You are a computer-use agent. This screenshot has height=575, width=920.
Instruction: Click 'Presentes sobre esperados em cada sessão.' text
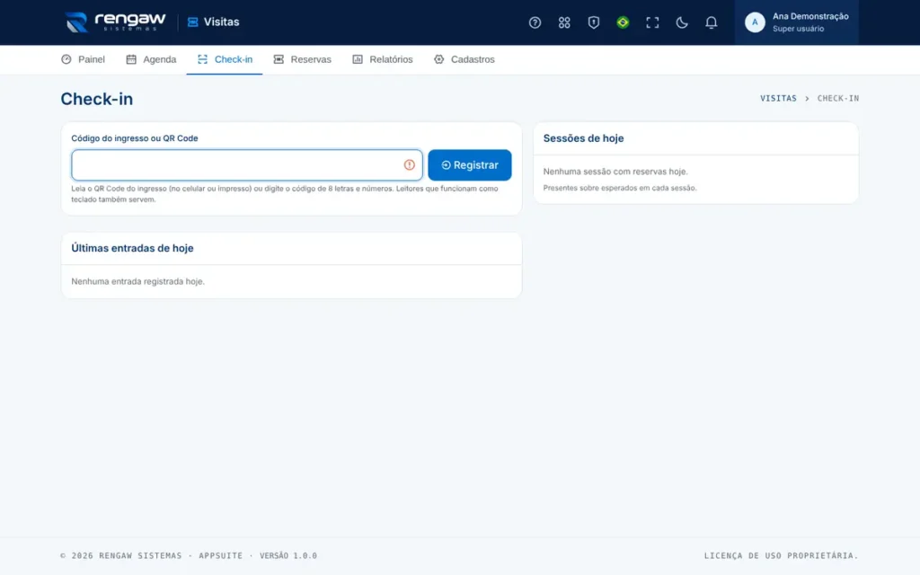click(x=620, y=188)
